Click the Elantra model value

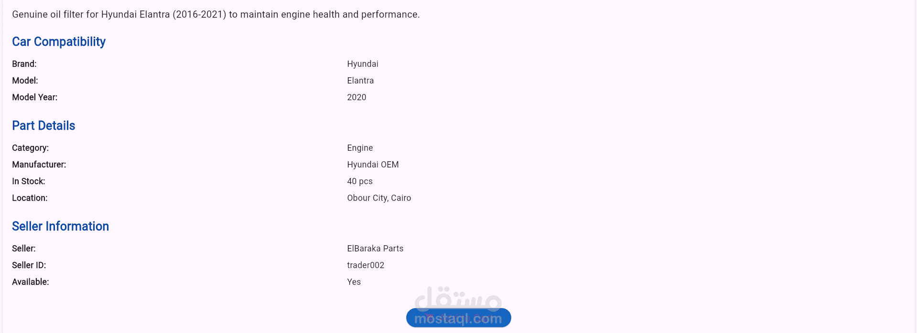(360, 81)
